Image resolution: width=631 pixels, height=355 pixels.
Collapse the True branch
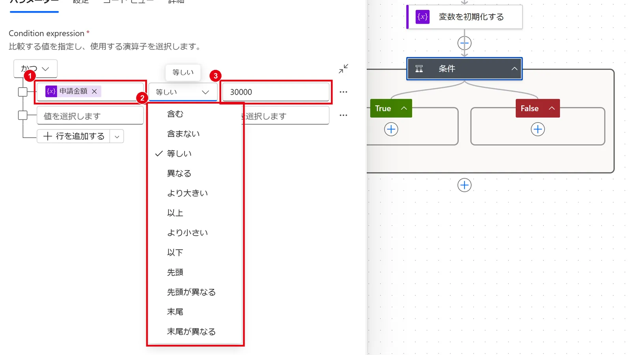404,108
